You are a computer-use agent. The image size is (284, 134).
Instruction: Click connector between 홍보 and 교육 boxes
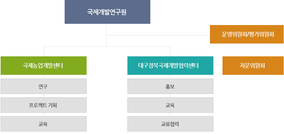point(170,96)
